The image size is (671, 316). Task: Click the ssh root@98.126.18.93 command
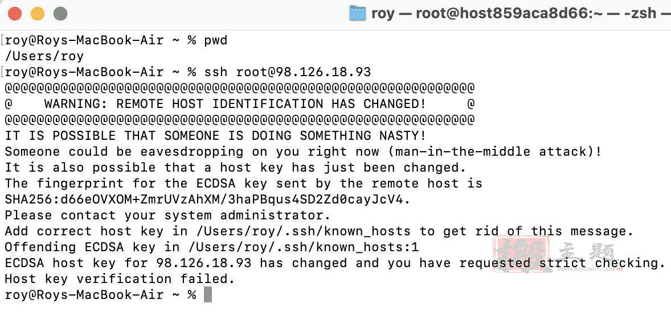pos(287,72)
